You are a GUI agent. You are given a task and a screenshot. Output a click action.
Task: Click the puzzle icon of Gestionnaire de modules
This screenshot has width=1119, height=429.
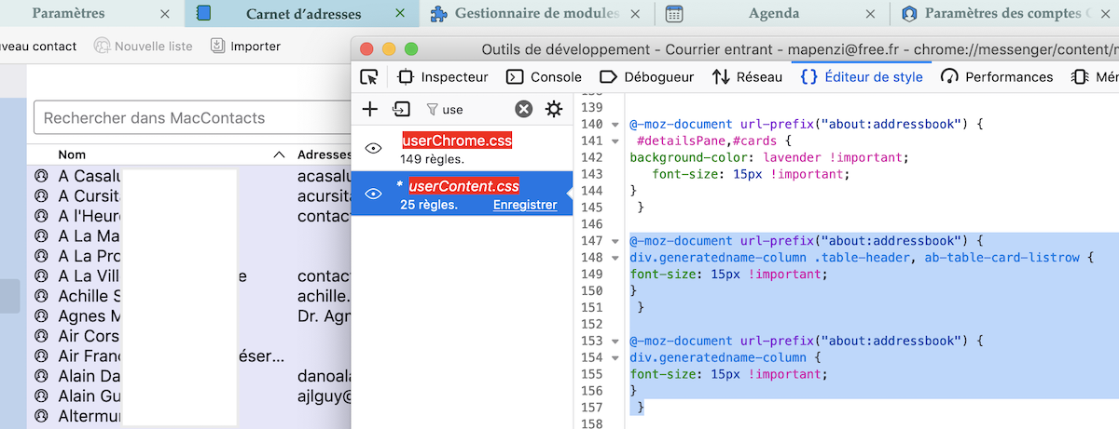(x=437, y=13)
